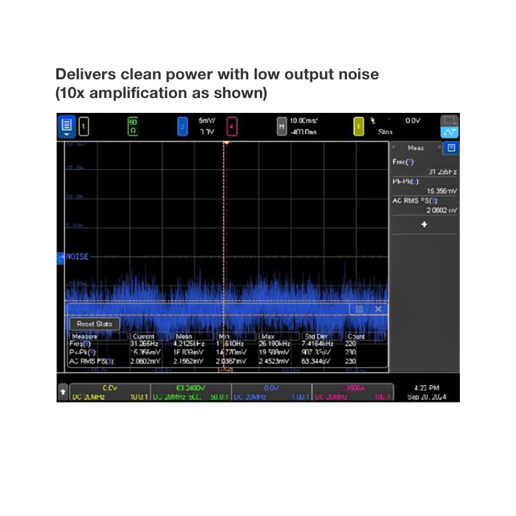The width and height of the screenshot is (516, 516).
Task: Select the Meas sidebar tab header
Action: [x=415, y=148]
